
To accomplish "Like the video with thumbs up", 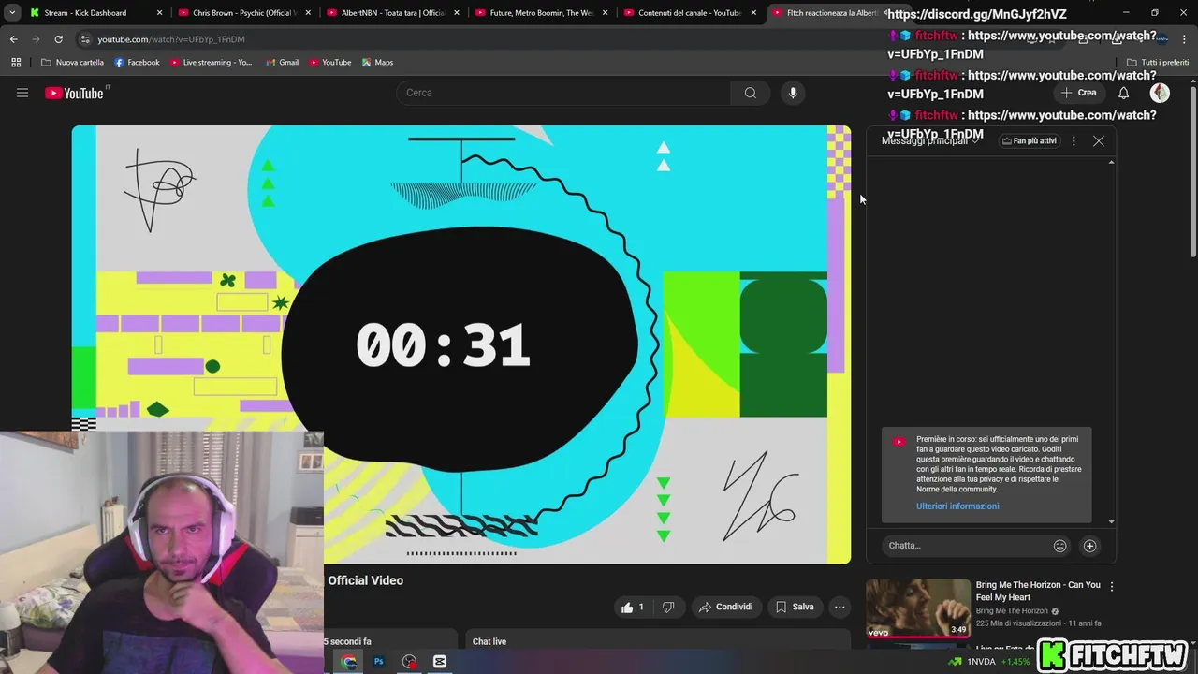I will (634, 607).
